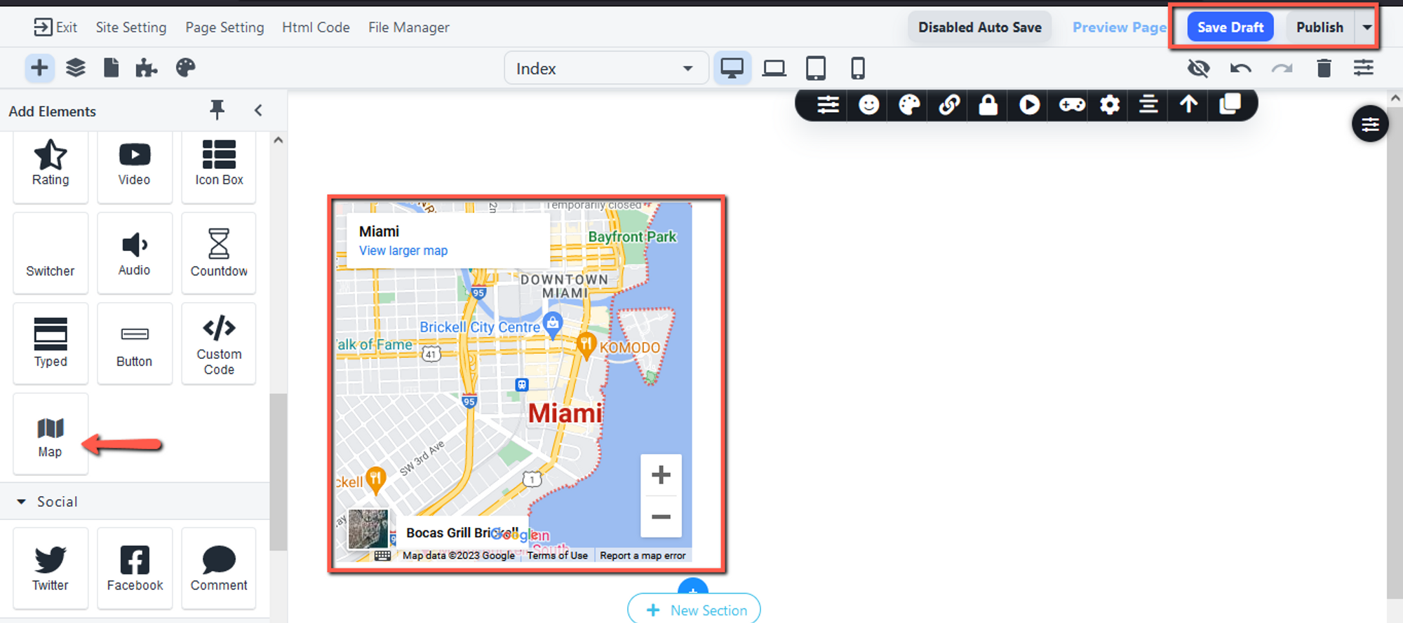Switch to mobile phone view

click(857, 68)
